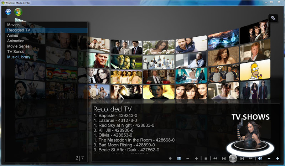
Task: Select recording 'Red Sky at Night - 428833-0'
Action: point(124,125)
